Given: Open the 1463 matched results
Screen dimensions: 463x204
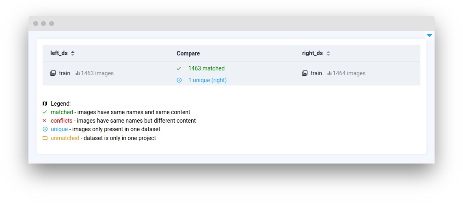Looking at the screenshot, I should pyautogui.click(x=206, y=68).
